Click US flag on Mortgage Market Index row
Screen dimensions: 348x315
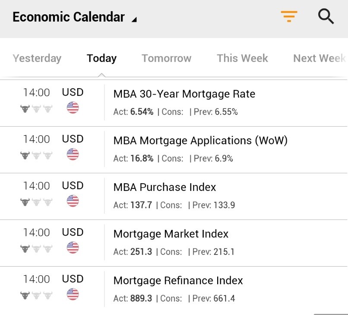point(73,248)
